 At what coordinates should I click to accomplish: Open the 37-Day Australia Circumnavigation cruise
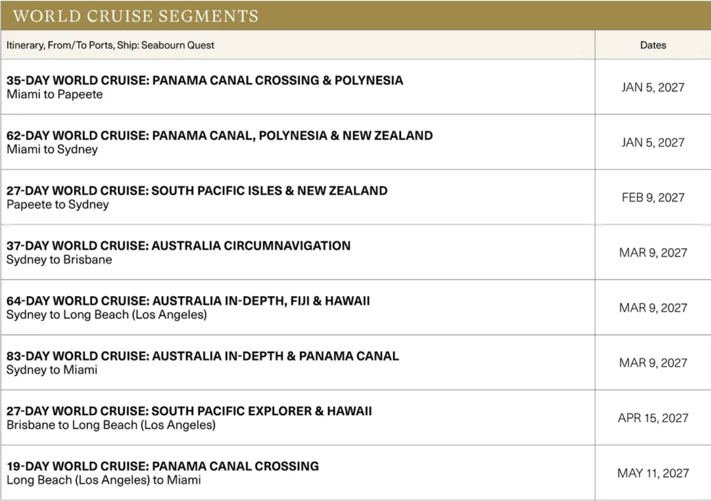coord(179,246)
